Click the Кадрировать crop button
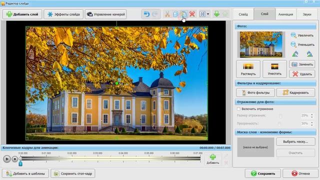Screen dimensions: 320x180 tap(295, 92)
